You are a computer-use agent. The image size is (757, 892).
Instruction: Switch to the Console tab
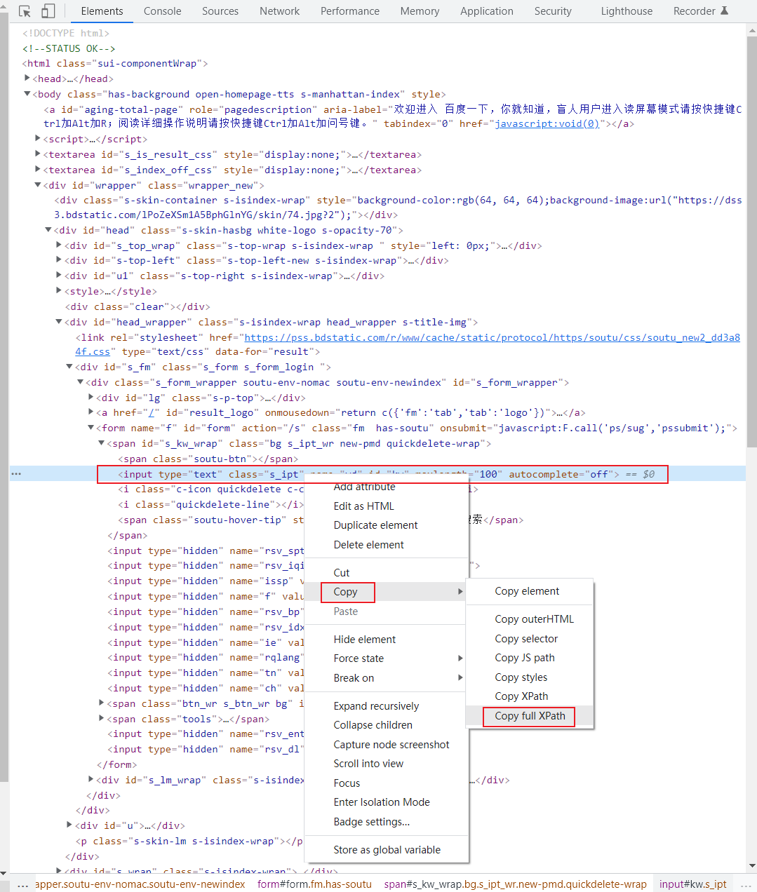tap(162, 11)
